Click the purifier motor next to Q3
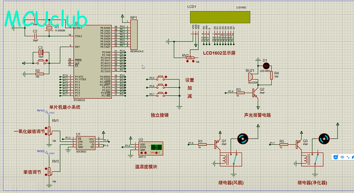The width and height of the screenshot is (354, 193). [x=323, y=139]
